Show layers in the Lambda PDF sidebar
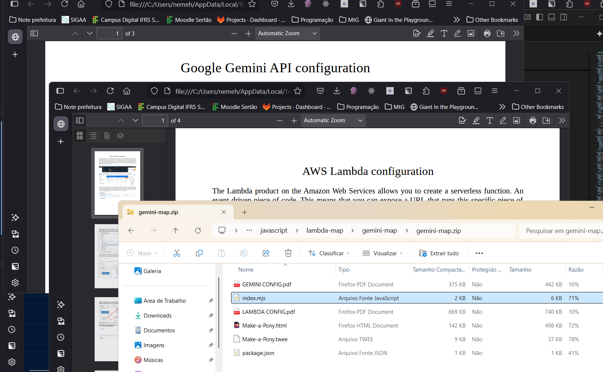Viewport: 603px width, 372px height. (x=120, y=136)
